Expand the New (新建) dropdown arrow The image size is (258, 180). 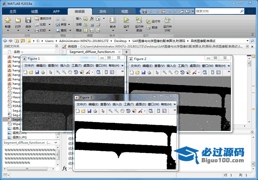pos(8,31)
